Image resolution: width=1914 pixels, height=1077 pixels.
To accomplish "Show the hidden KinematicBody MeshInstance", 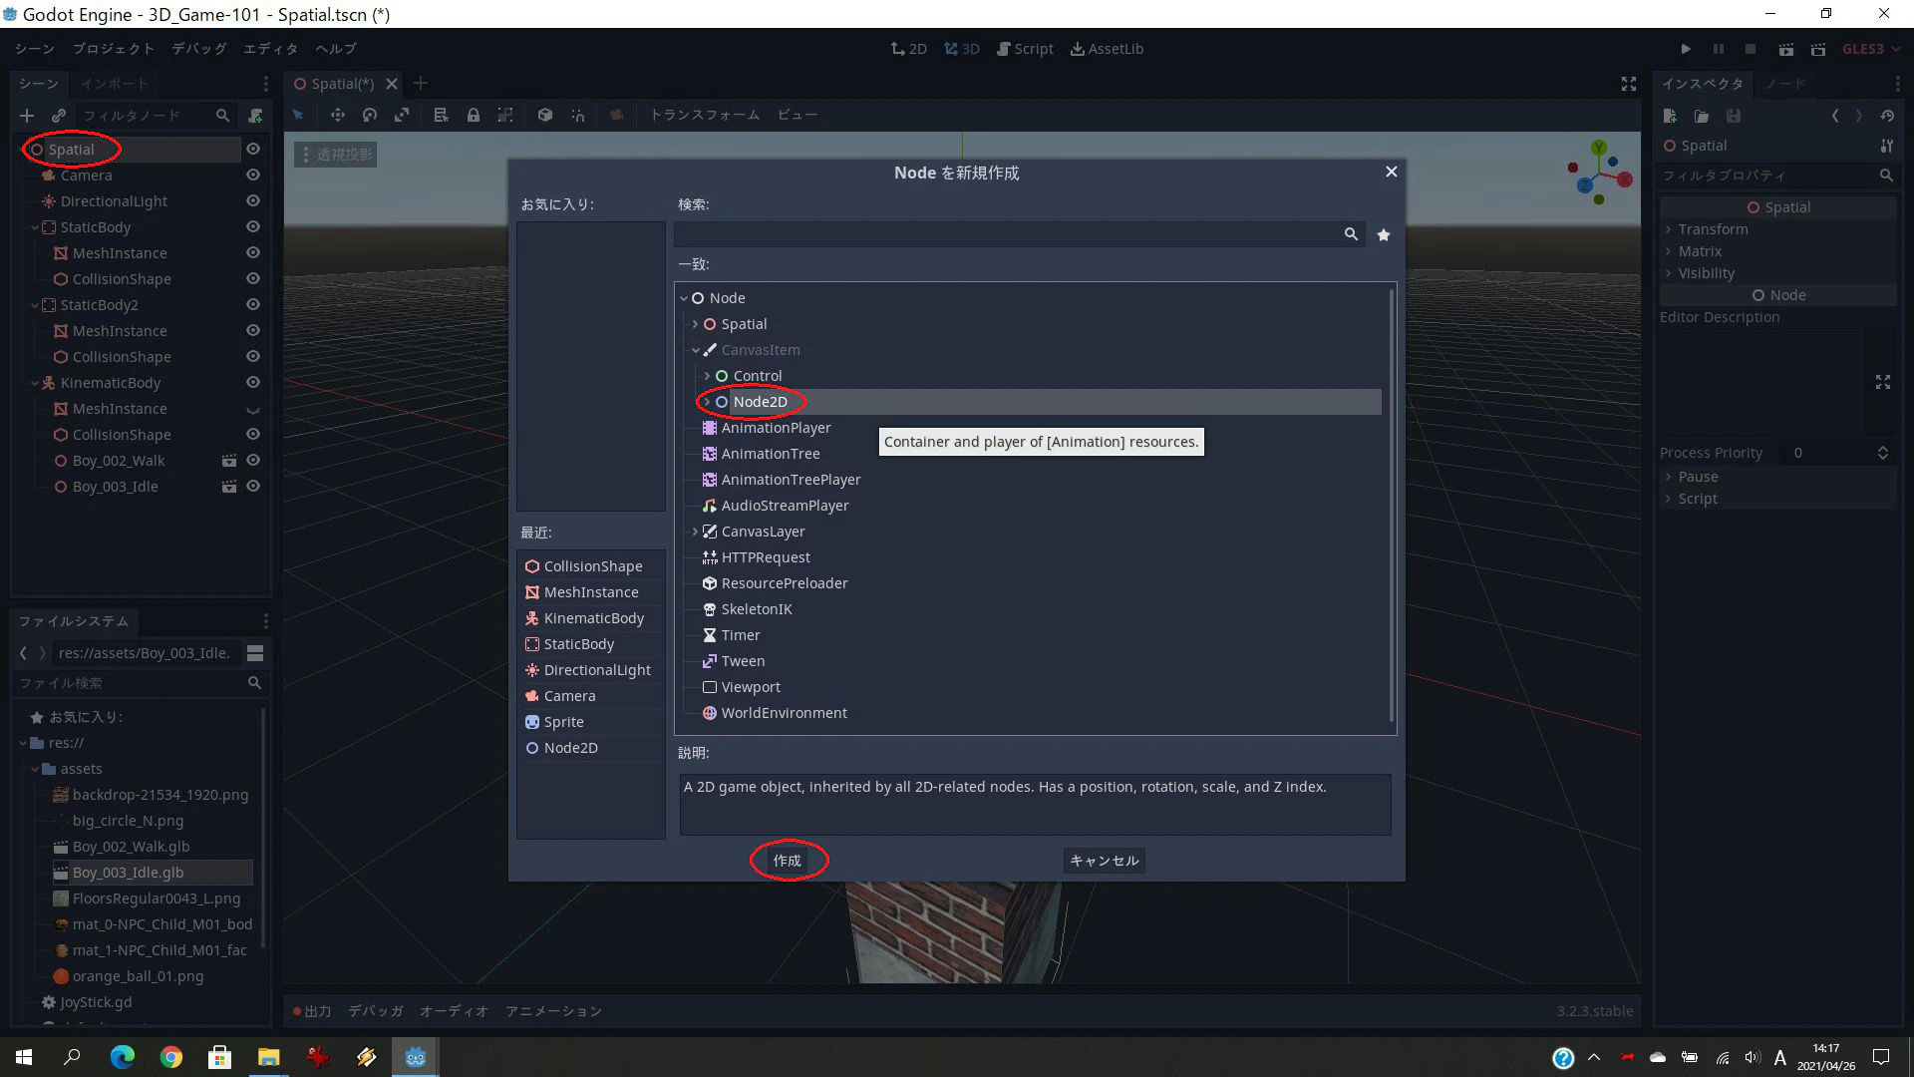I will (253, 410).
